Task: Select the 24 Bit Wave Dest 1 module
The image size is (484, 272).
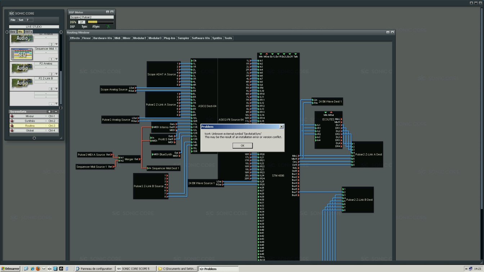Action: point(327,102)
